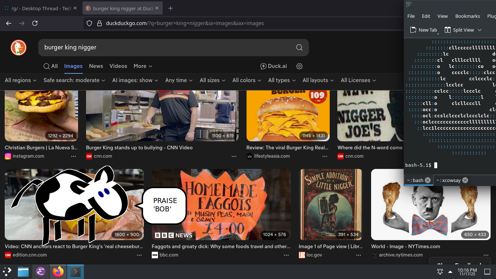Click Split View button in Konsole toolbar
This screenshot has width=496, height=279.
tap(459, 30)
